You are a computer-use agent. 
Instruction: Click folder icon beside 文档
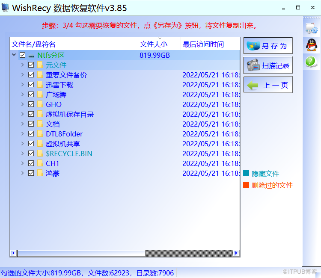pos(40,124)
